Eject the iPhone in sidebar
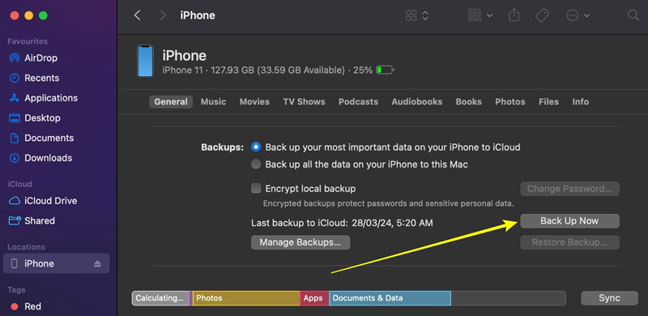The height and width of the screenshot is (316, 648). click(x=97, y=264)
